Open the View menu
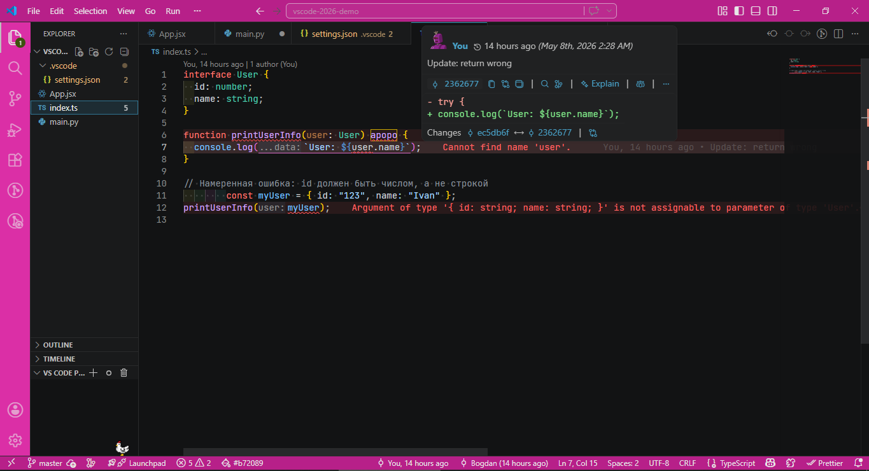The height and width of the screenshot is (471, 869). coord(126,11)
